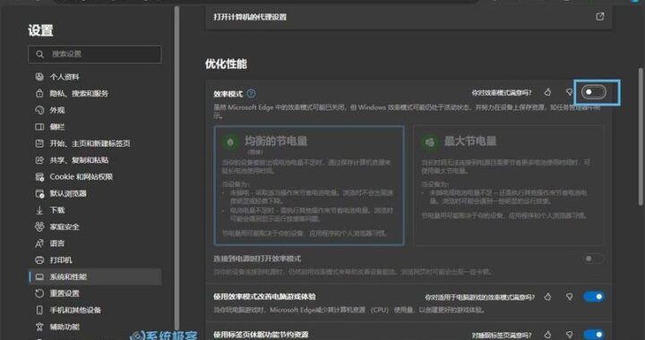This screenshot has height=340, width=645.
Task: Click the sidebar vertical scrollbar
Action: pyautogui.click(x=176, y=168)
